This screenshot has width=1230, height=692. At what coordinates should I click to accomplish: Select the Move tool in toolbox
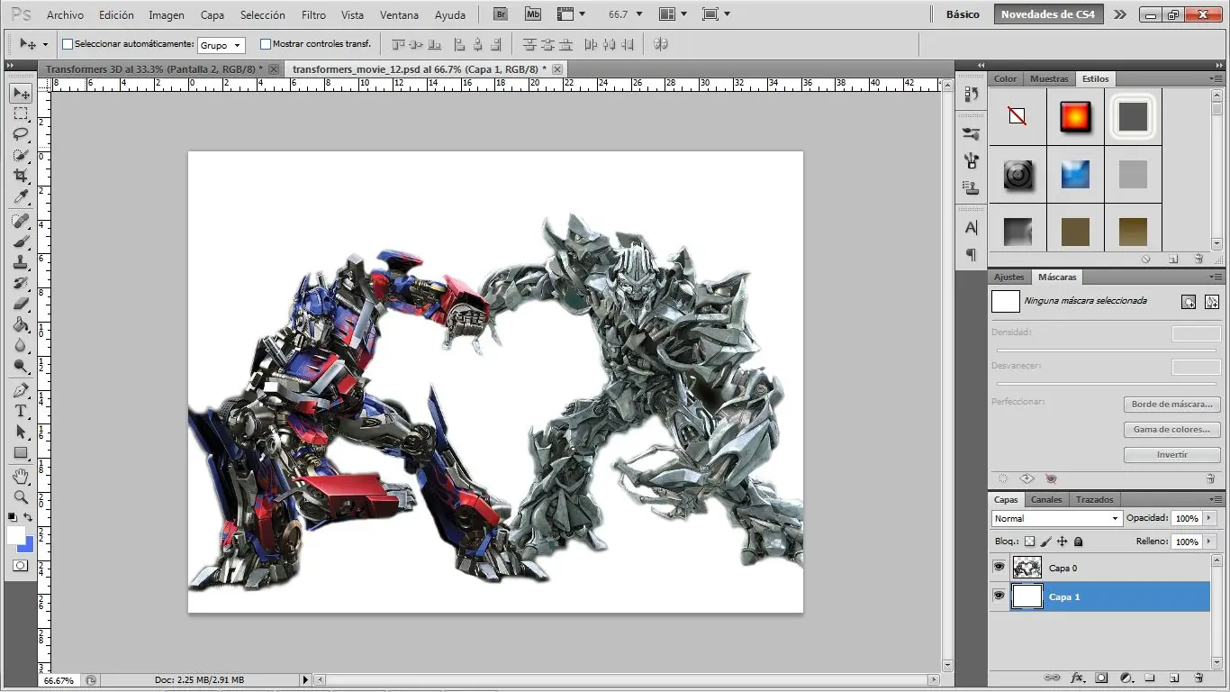[21, 94]
